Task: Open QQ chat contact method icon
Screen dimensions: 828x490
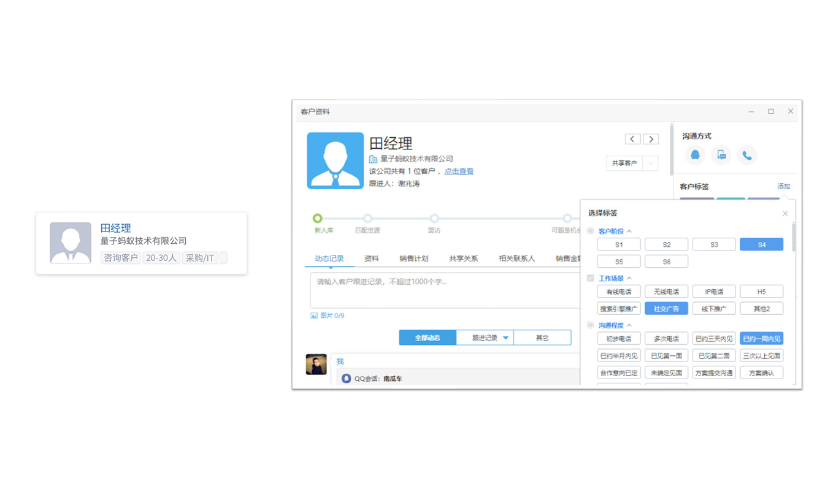Action: [695, 155]
